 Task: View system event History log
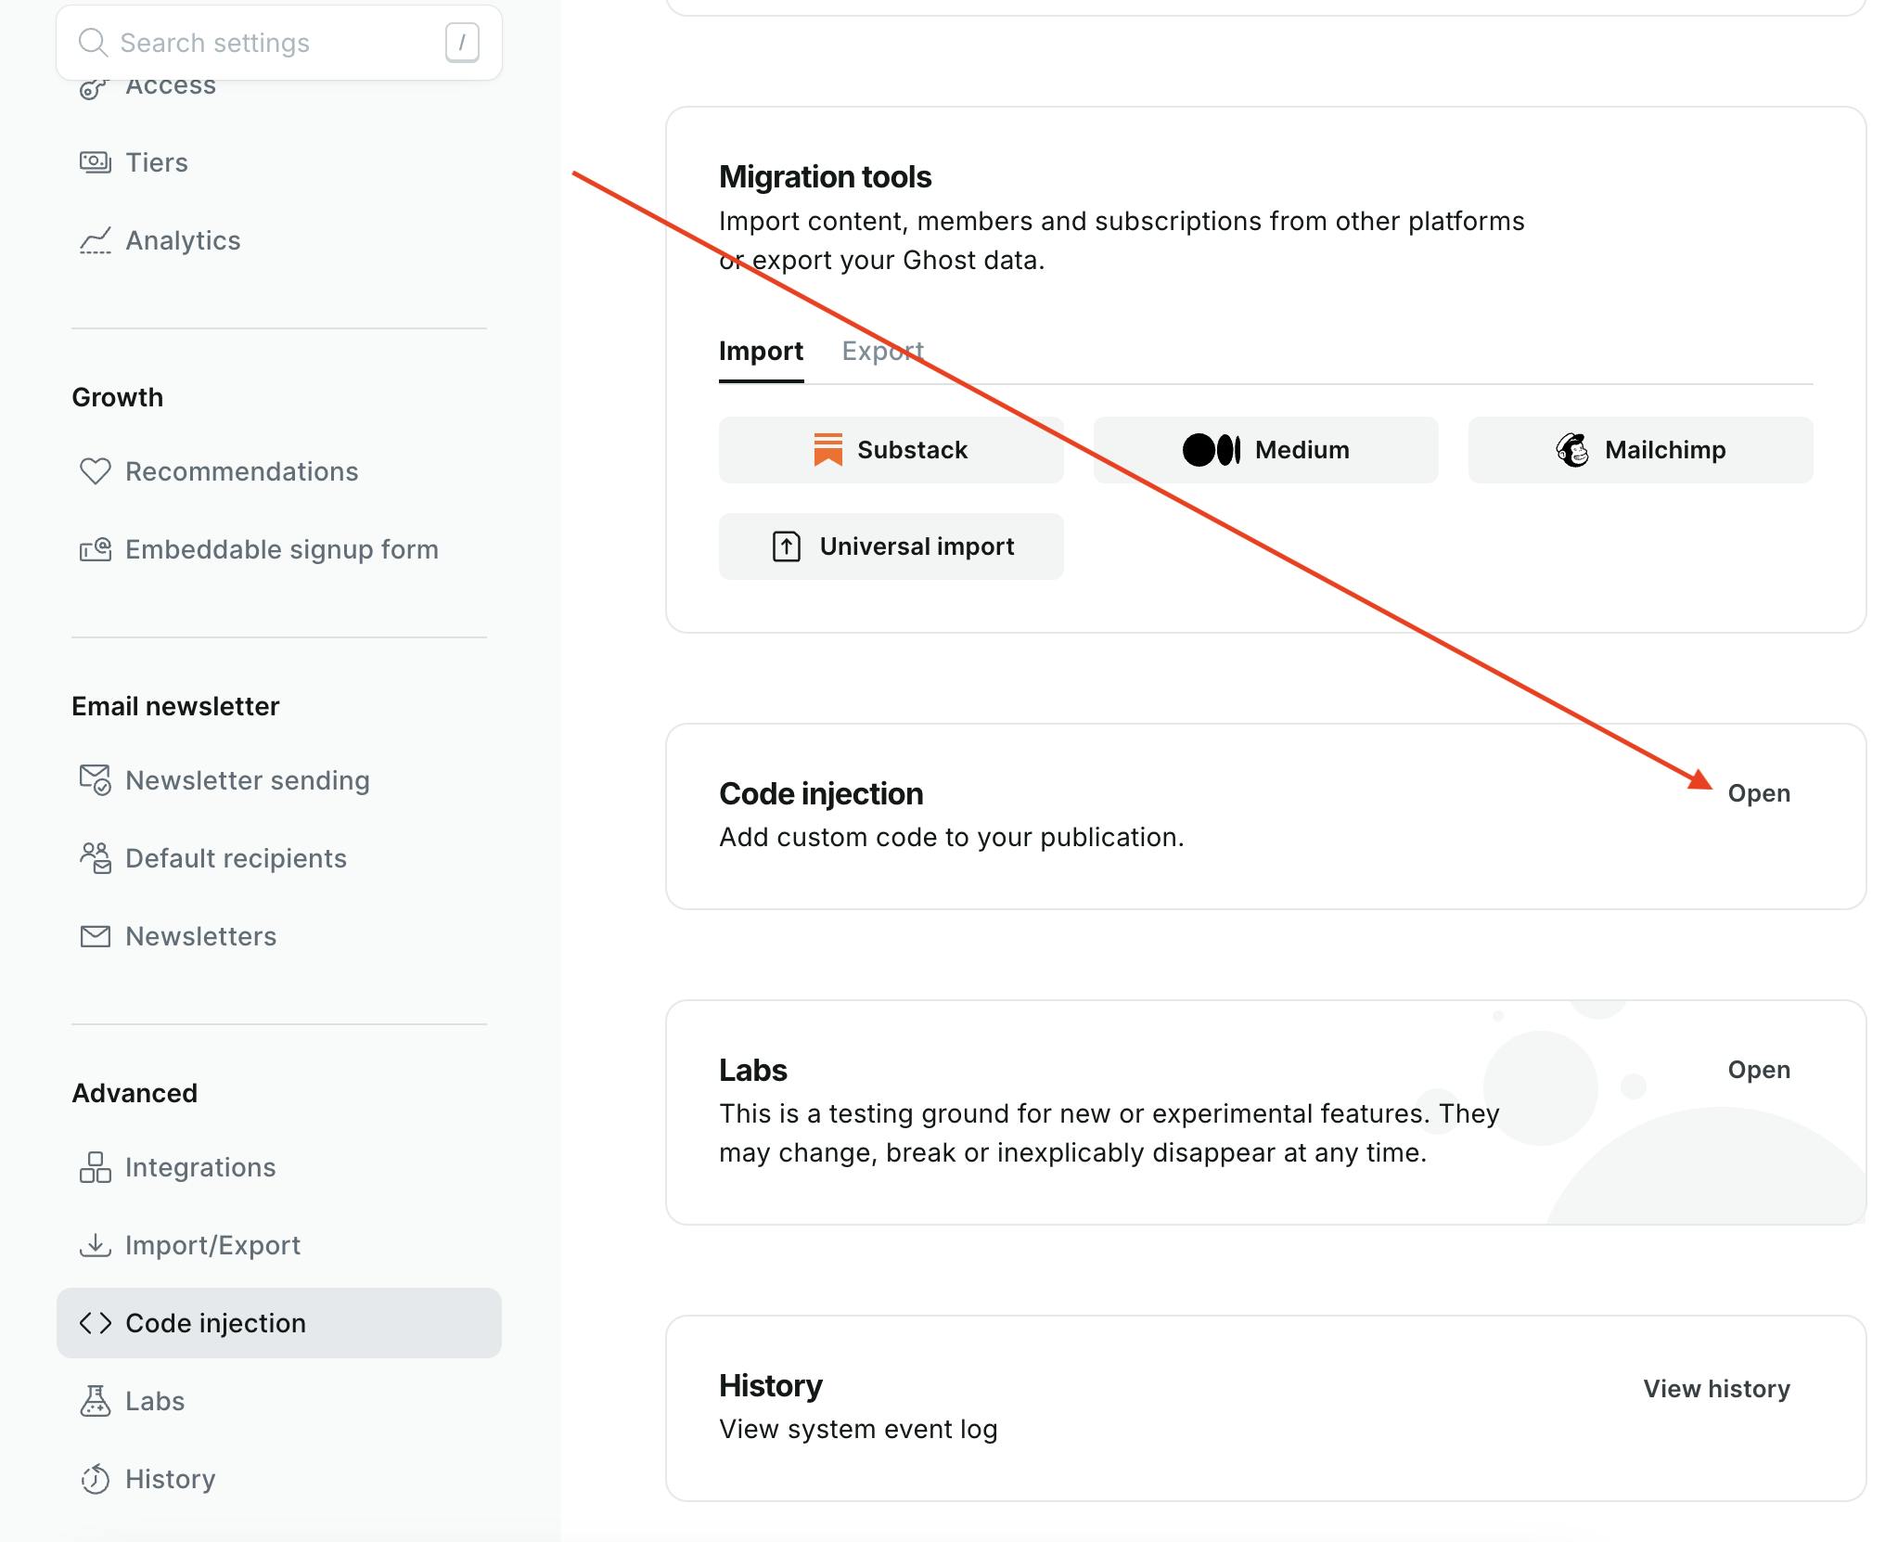coord(1715,1388)
